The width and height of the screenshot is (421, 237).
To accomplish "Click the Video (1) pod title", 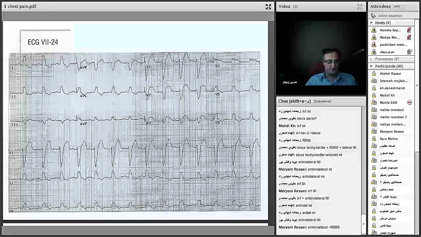I will coord(288,6).
